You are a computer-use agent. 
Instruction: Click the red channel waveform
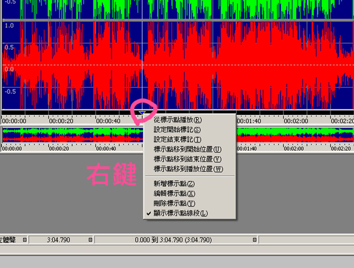point(178,65)
